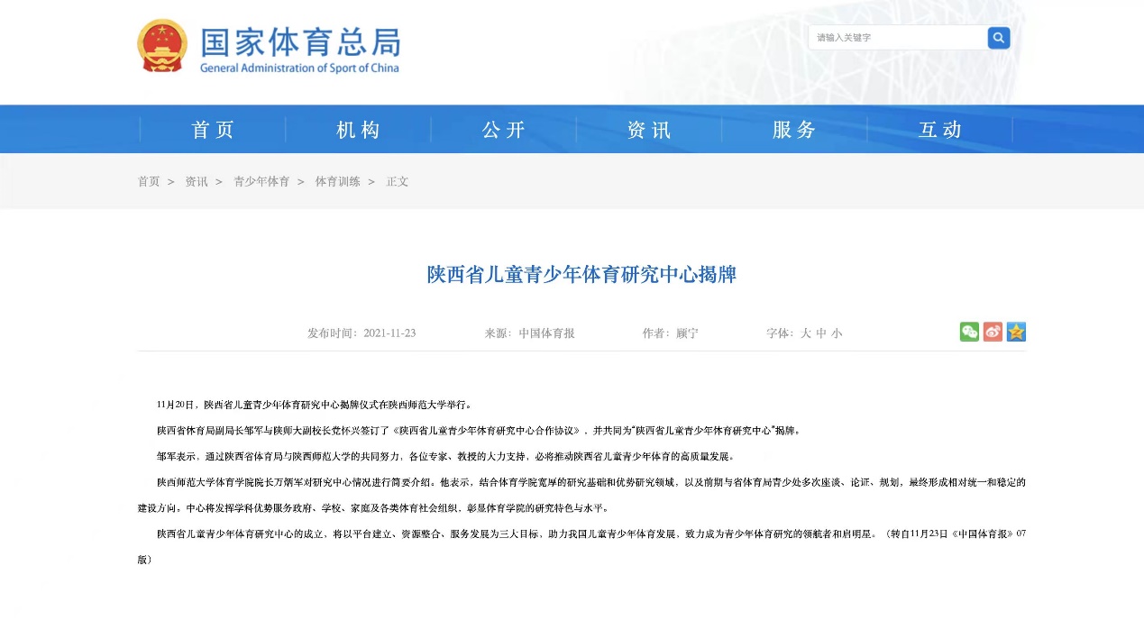Share article via Weibo icon

[x=993, y=332]
